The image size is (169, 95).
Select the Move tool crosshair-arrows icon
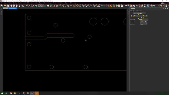[11, 6]
